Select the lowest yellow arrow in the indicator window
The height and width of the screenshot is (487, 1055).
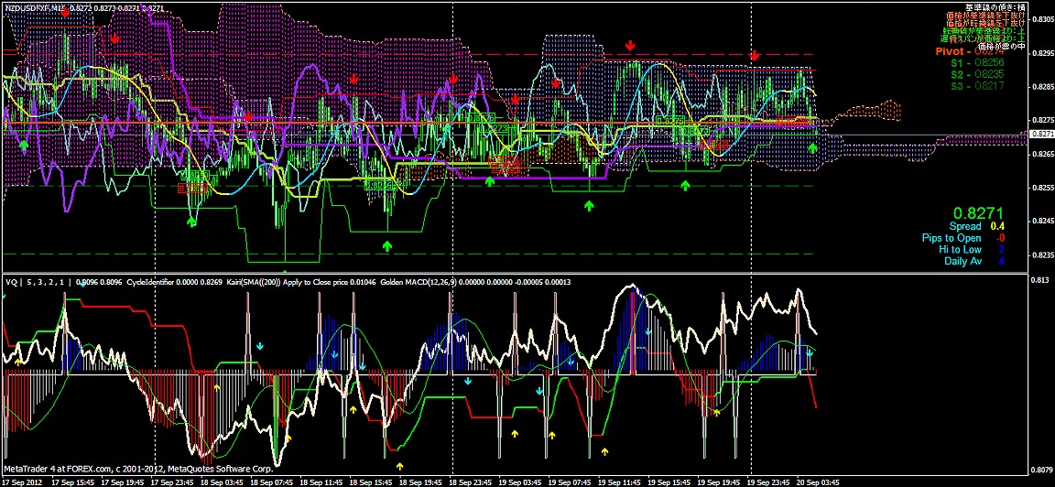[605, 450]
